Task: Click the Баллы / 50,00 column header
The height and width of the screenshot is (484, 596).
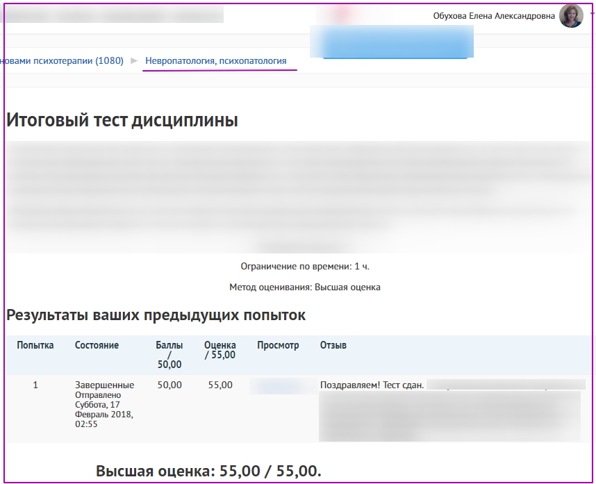Action: click(x=169, y=354)
